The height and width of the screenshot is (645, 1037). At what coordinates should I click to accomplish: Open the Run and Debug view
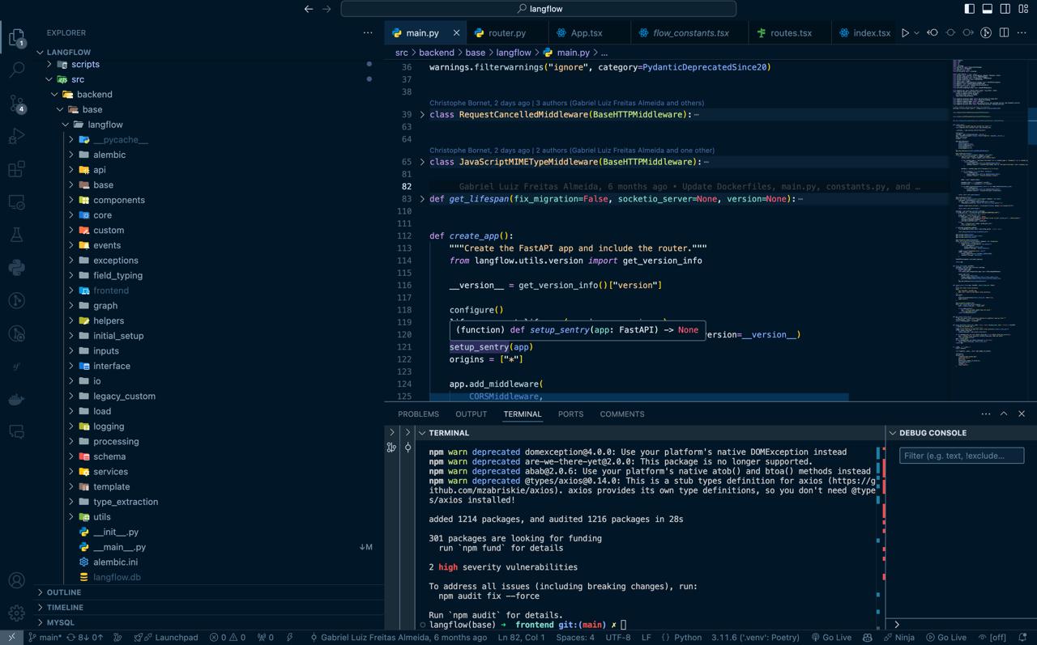coord(16,136)
